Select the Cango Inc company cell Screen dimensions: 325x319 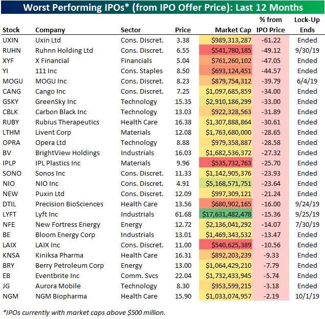(50, 92)
